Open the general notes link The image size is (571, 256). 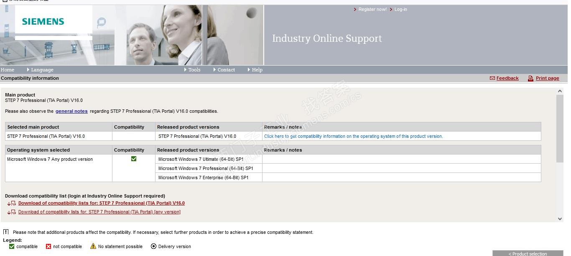(x=71, y=111)
